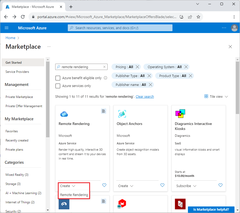The width and height of the screenshot is (240, 213).
Task: Go to Home breadcrumb
Action: tap(10, 38)
